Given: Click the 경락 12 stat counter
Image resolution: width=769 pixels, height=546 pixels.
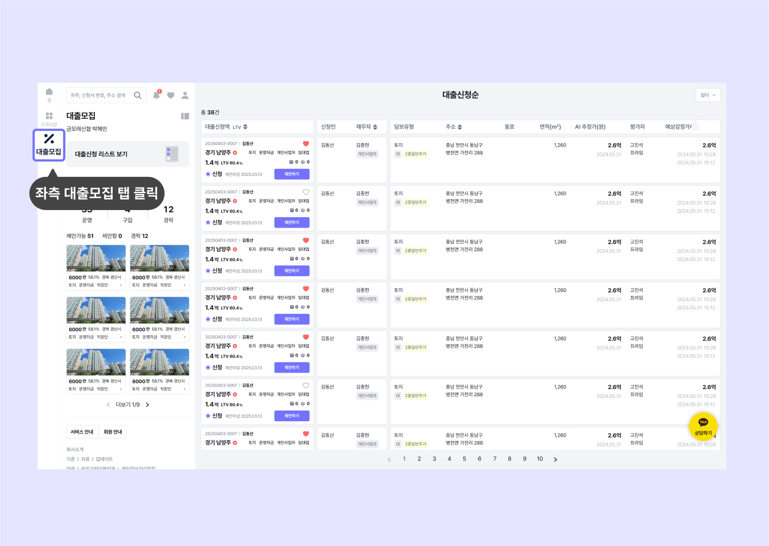Looking at the screenshot, I should (168, 214).
